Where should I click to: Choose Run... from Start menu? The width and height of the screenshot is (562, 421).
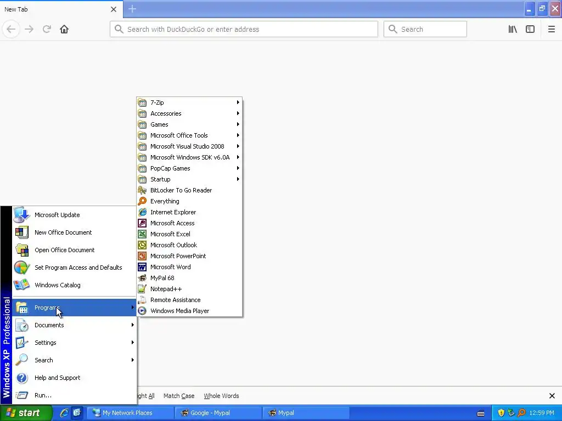click(x=74, y=395)
